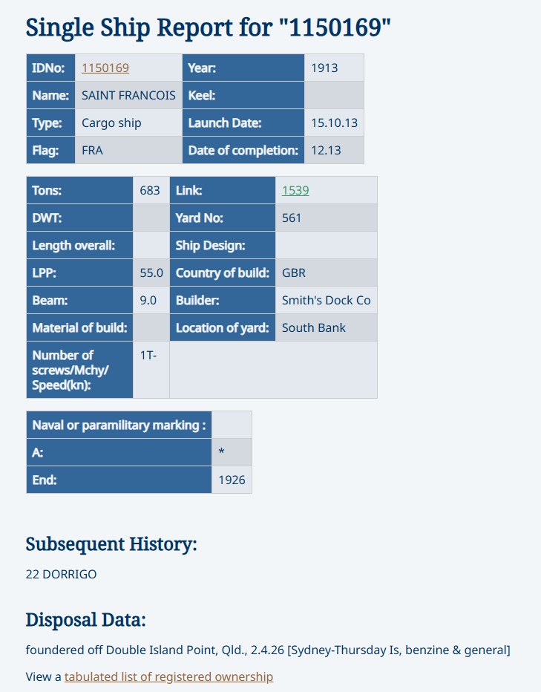Click the End year 1926 cell
Screen dimensions: 541x692
[232, 480]
